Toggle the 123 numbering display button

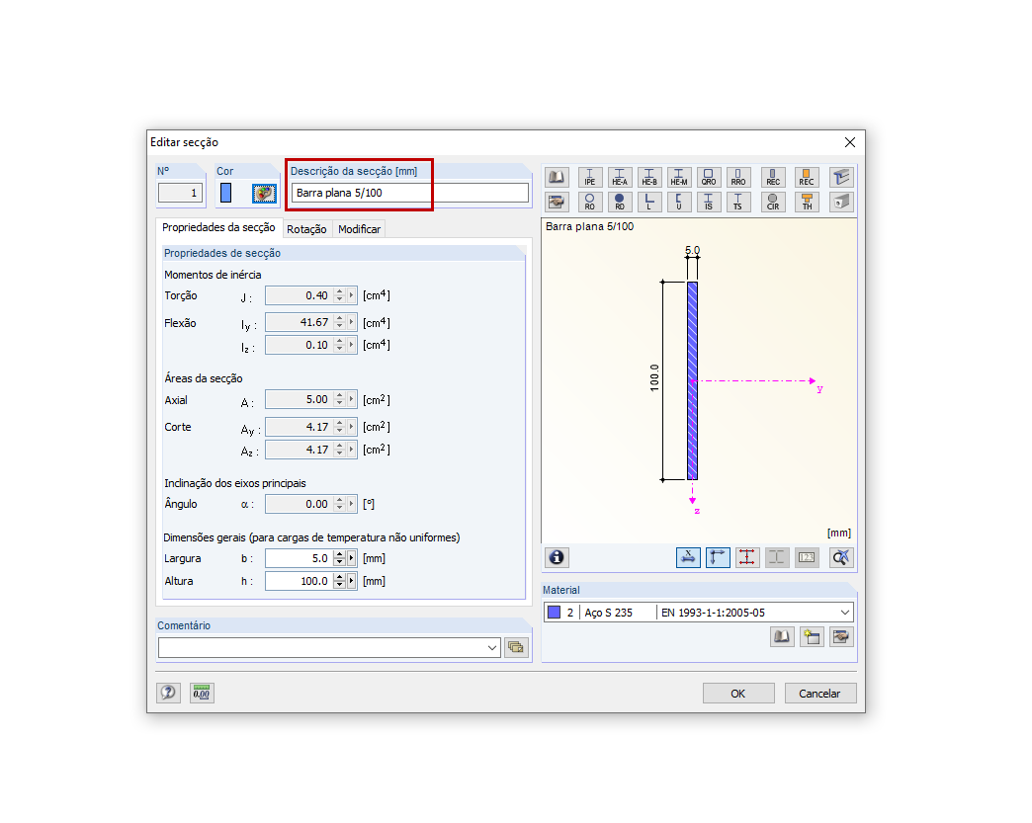point(807,557)
